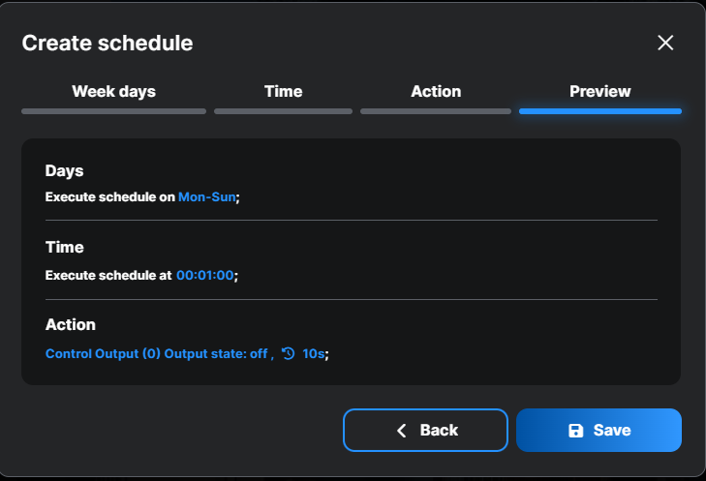
Task: Select the Preview step tab
Action: pyautogui.click(x=599, y=92)
